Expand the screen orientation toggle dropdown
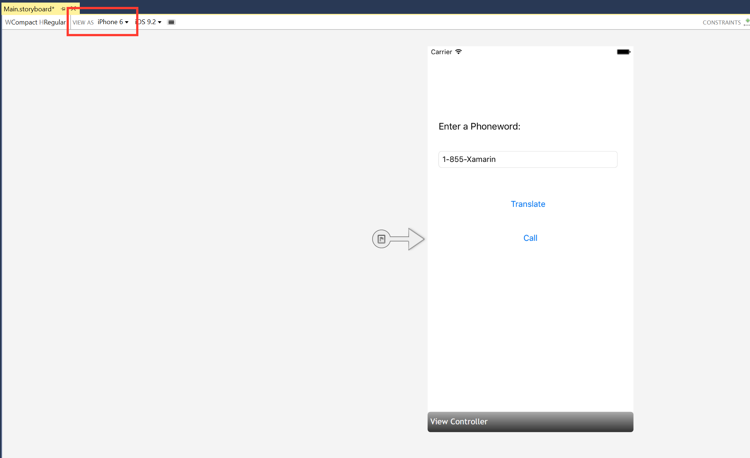Screen dimensions: 750x458 click(171, 22)
